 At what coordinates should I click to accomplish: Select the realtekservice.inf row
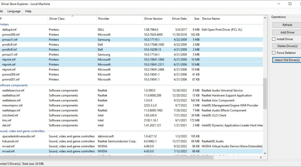(x=131, y=90)
